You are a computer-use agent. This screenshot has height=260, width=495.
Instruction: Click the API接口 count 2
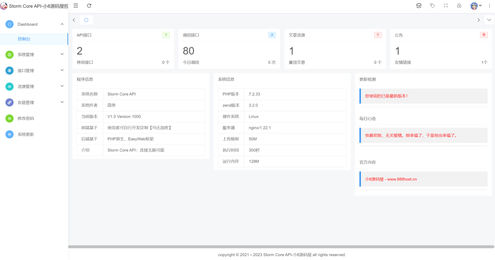tap(80, 51)
